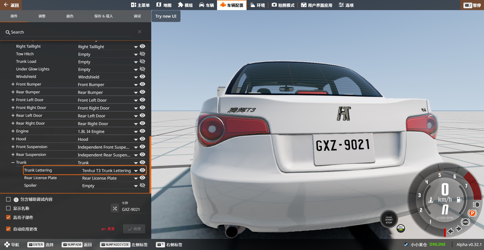Image resolution: width=484 pixels, height=250 pixels.
Task: Switch to the 调整 tuning tab
Action: 42,16
